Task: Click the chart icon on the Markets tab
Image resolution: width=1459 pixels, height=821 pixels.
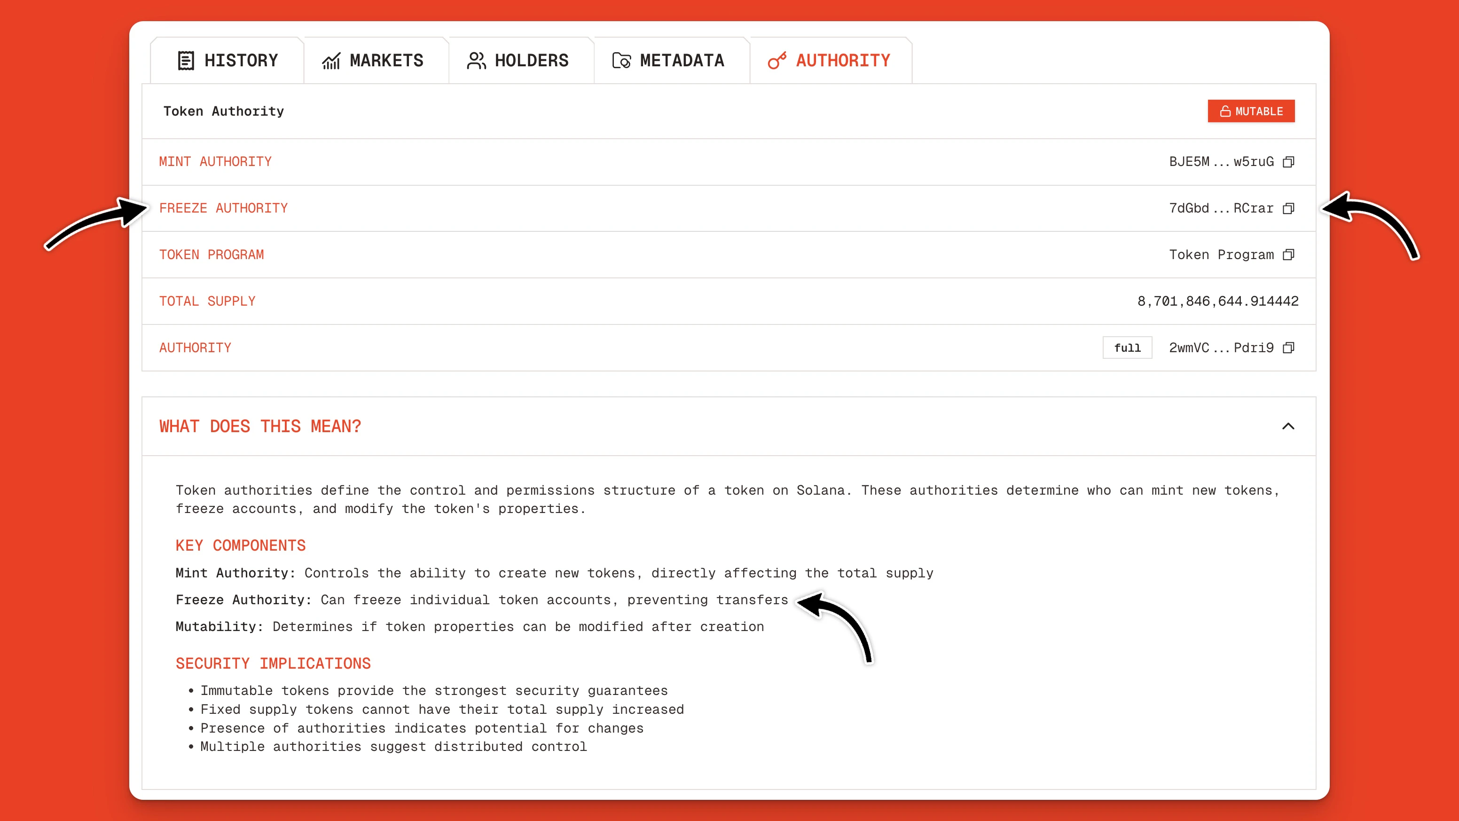Action: 332,60
